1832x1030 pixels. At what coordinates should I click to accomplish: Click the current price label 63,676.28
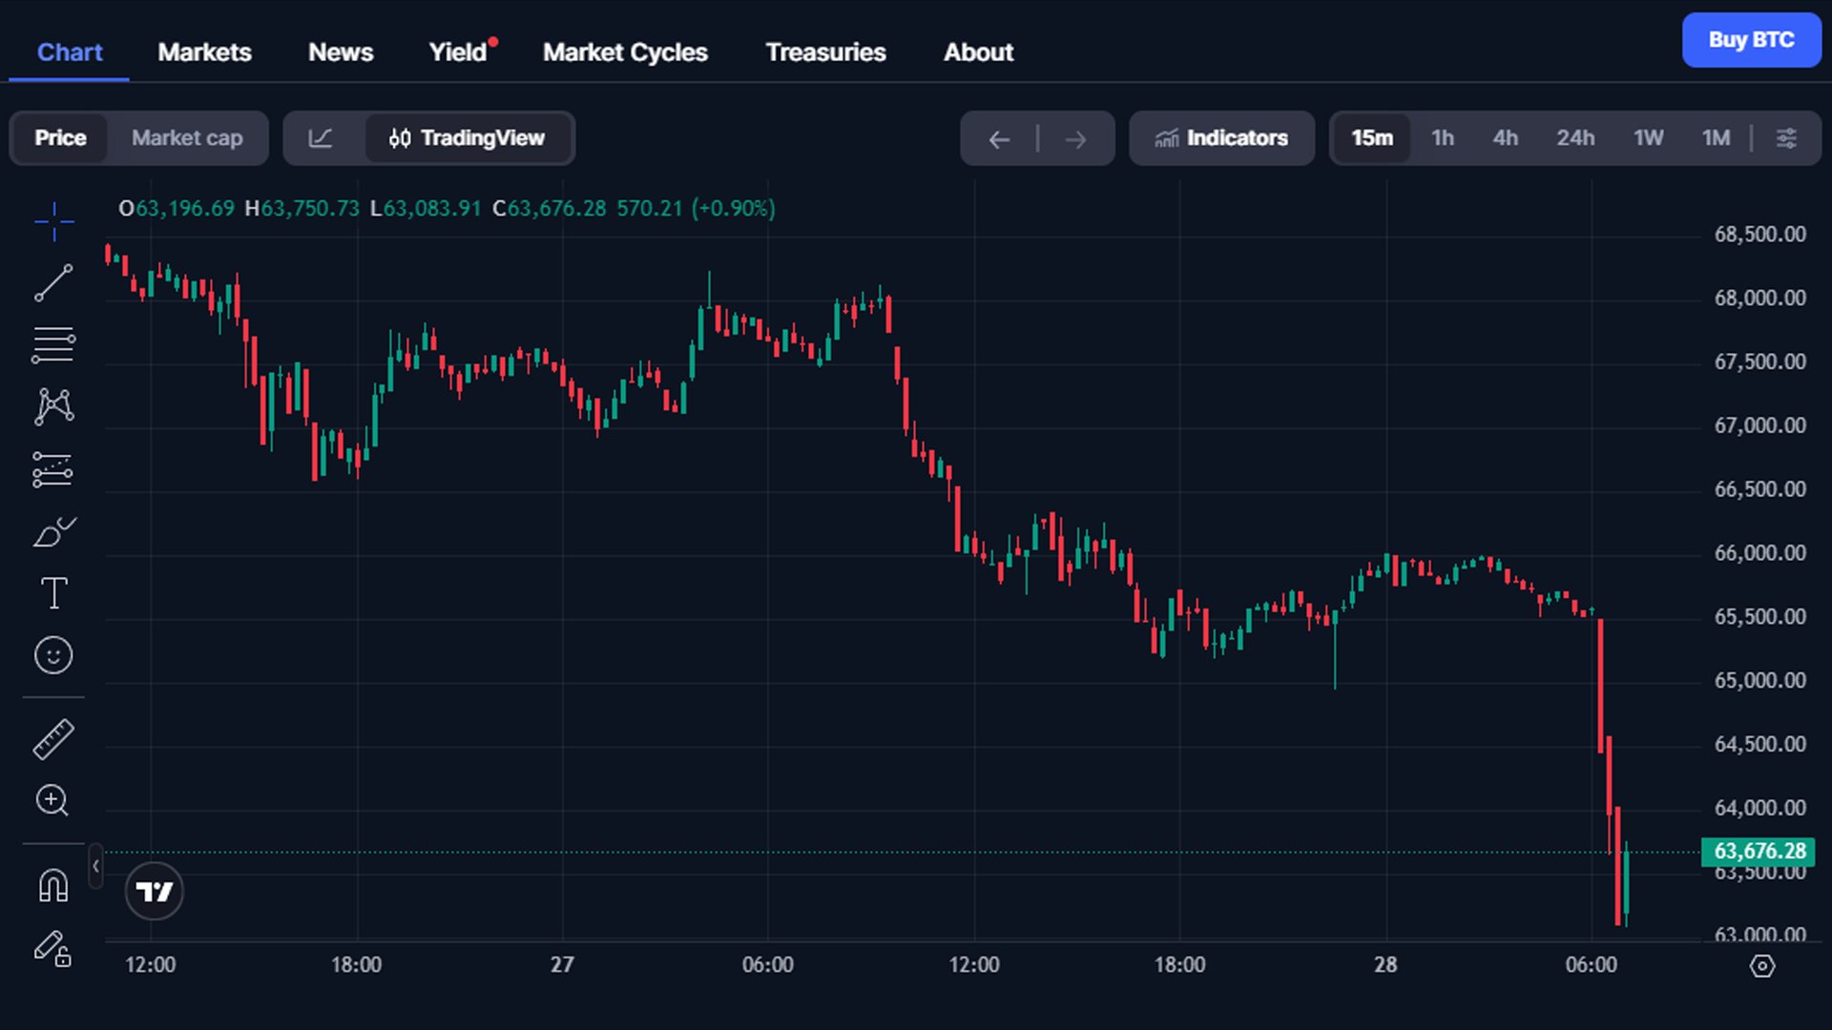1759,851
